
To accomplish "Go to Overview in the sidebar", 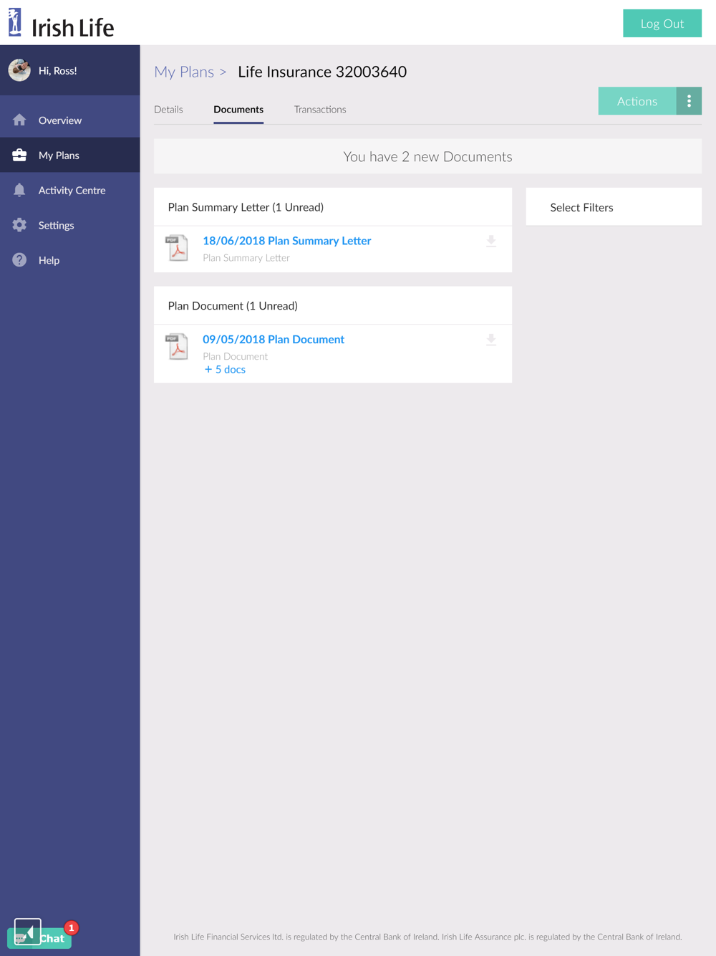I will [x=70, y=120].
